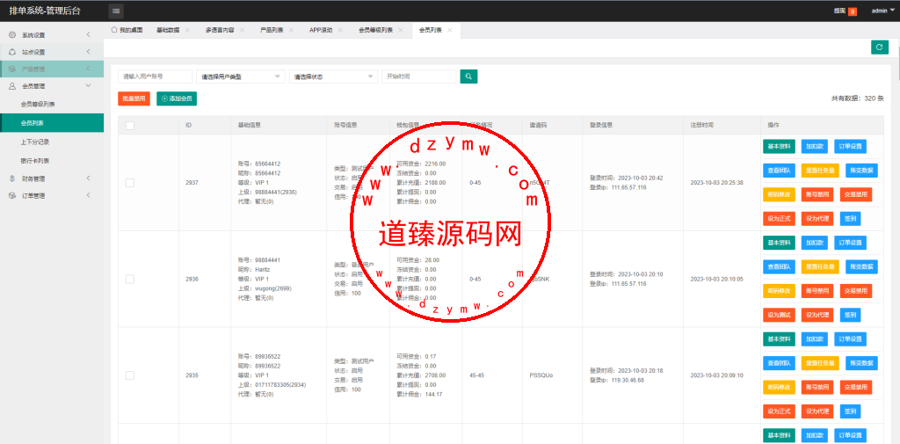Tick the checkbox for member ID 2937
This screenshot has height=444, width=900.
coord(130,183)
